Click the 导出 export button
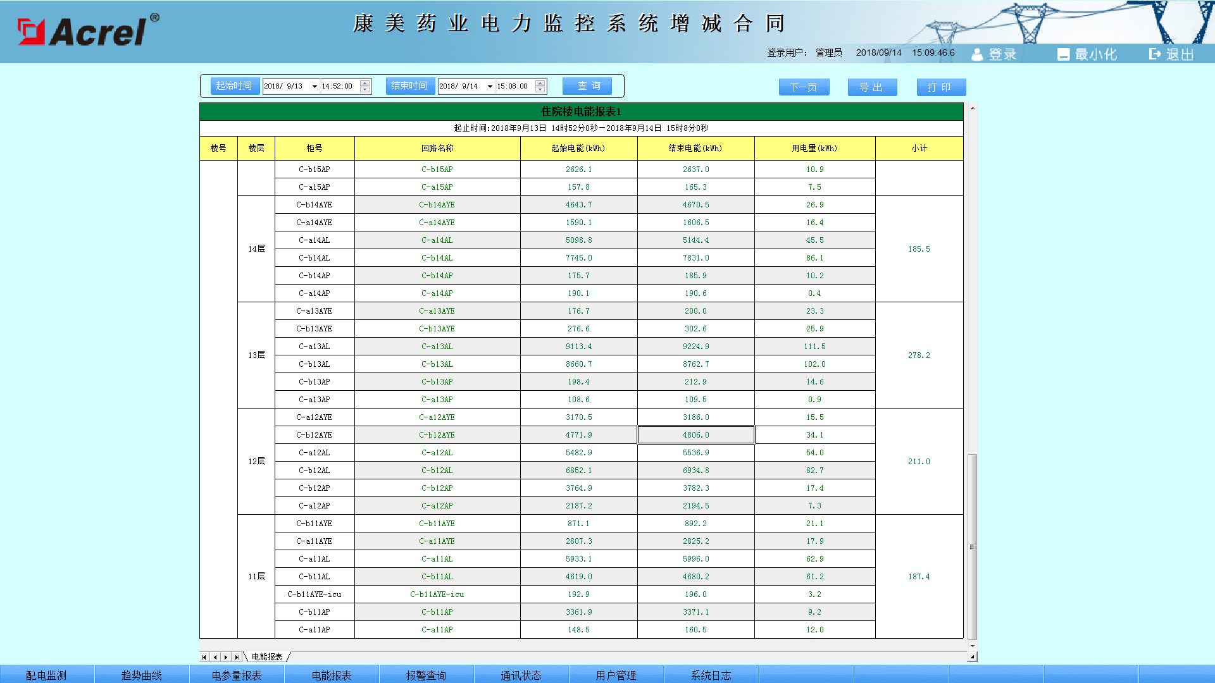1215x683 pixels. pyautogui.click(x=872, y=87)
